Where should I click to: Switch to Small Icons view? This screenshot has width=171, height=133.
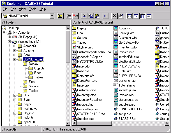[x=136, y=16]
